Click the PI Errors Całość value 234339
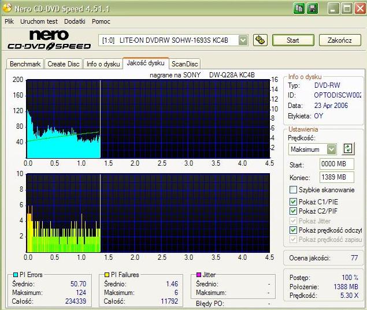The height and width of the screenshot is (310, 367). tap(76, 301)
